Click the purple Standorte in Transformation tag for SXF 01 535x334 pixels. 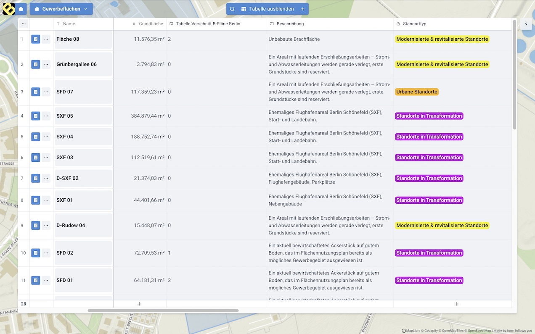coord(429,200)
